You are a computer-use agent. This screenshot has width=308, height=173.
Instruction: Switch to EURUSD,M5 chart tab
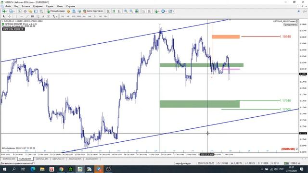[9, 159]
